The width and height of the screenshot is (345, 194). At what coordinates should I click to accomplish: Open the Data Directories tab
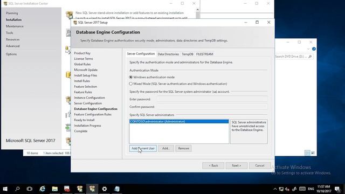coord(168,54)
